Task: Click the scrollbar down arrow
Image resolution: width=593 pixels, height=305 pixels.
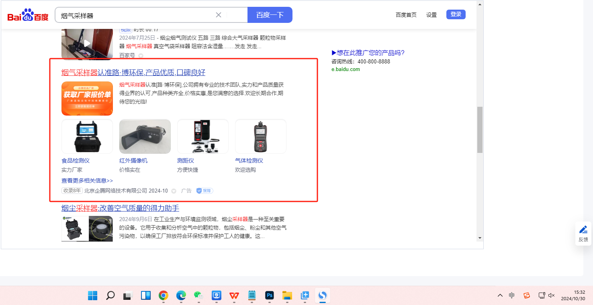Action: [x=480, y=238]
